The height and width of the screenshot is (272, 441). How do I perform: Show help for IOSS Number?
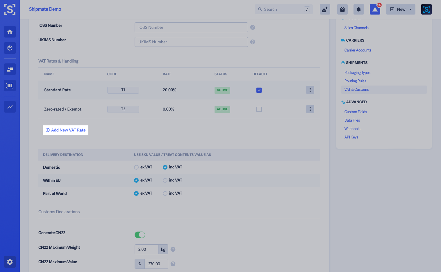coord(253,27)
